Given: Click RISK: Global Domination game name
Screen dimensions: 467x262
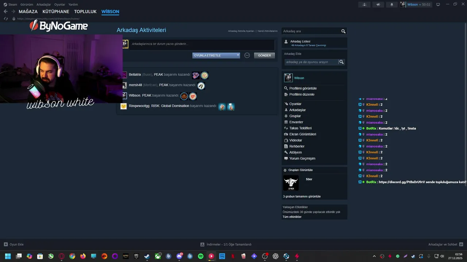Looking at the screenshot, I should [x=170, y=106].
